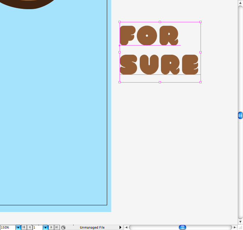Viewport: 243px width, 230px height.
Task: Click the vertical scrollbar thumb
Action: tap(240, 115)
